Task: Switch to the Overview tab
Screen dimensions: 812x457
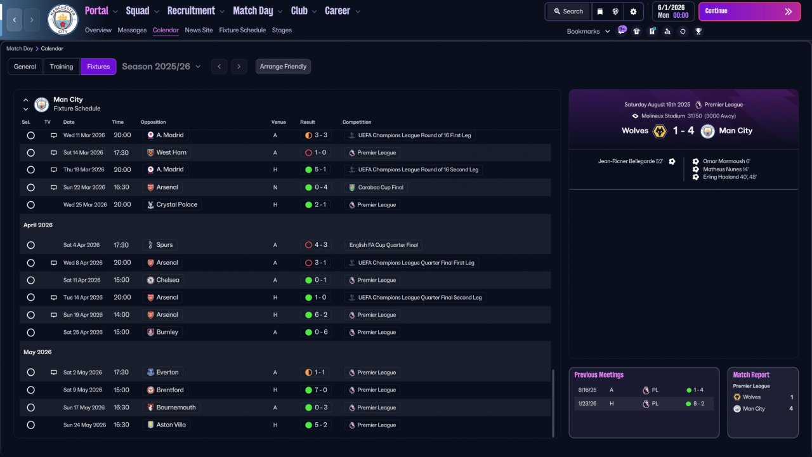Action: (x=98, y=30)
